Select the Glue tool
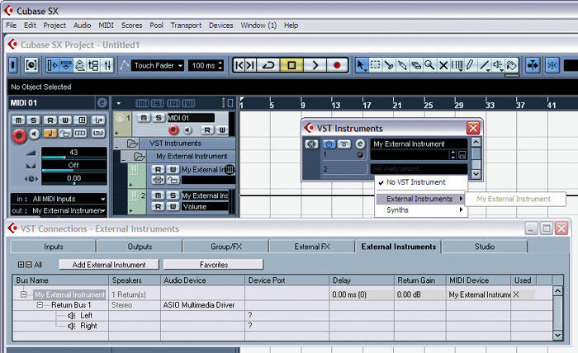 [403, 65]
